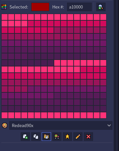Screen dimensions: 119x151
Task: Choose the first purple swatch in fourth row
Action: click(x=83, y=37)
